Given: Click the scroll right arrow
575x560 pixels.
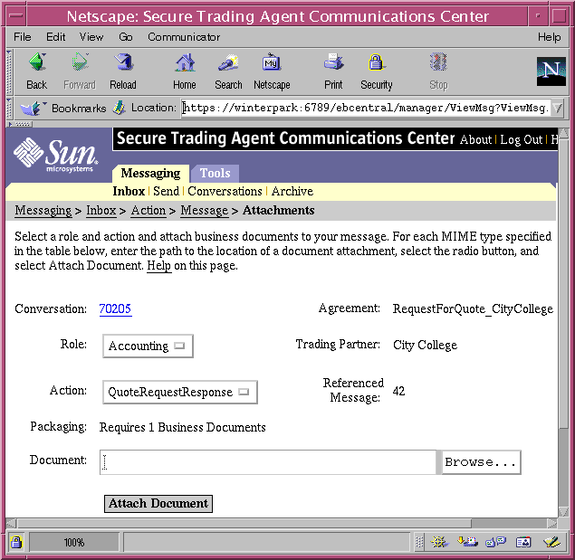Looking at the screenshot, I should pyautogui.click(x=551, y=523).
